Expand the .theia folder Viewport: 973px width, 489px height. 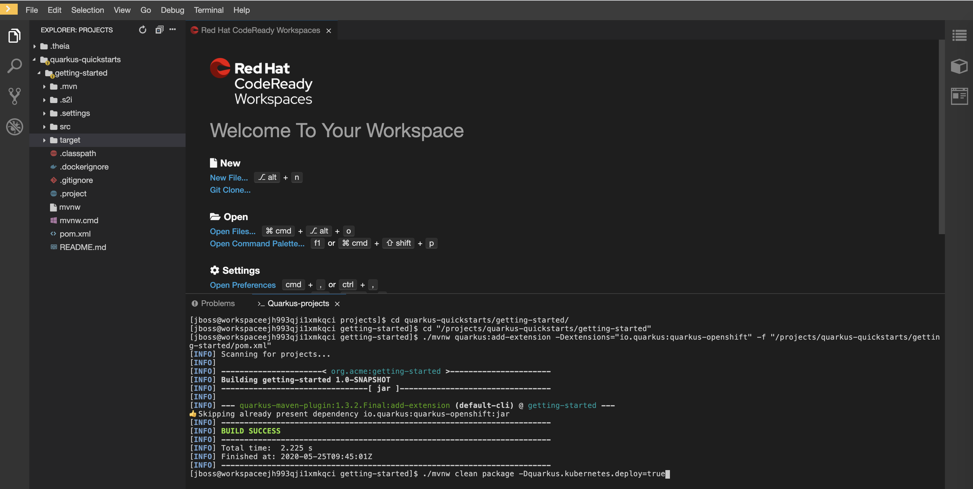[34, 46]
